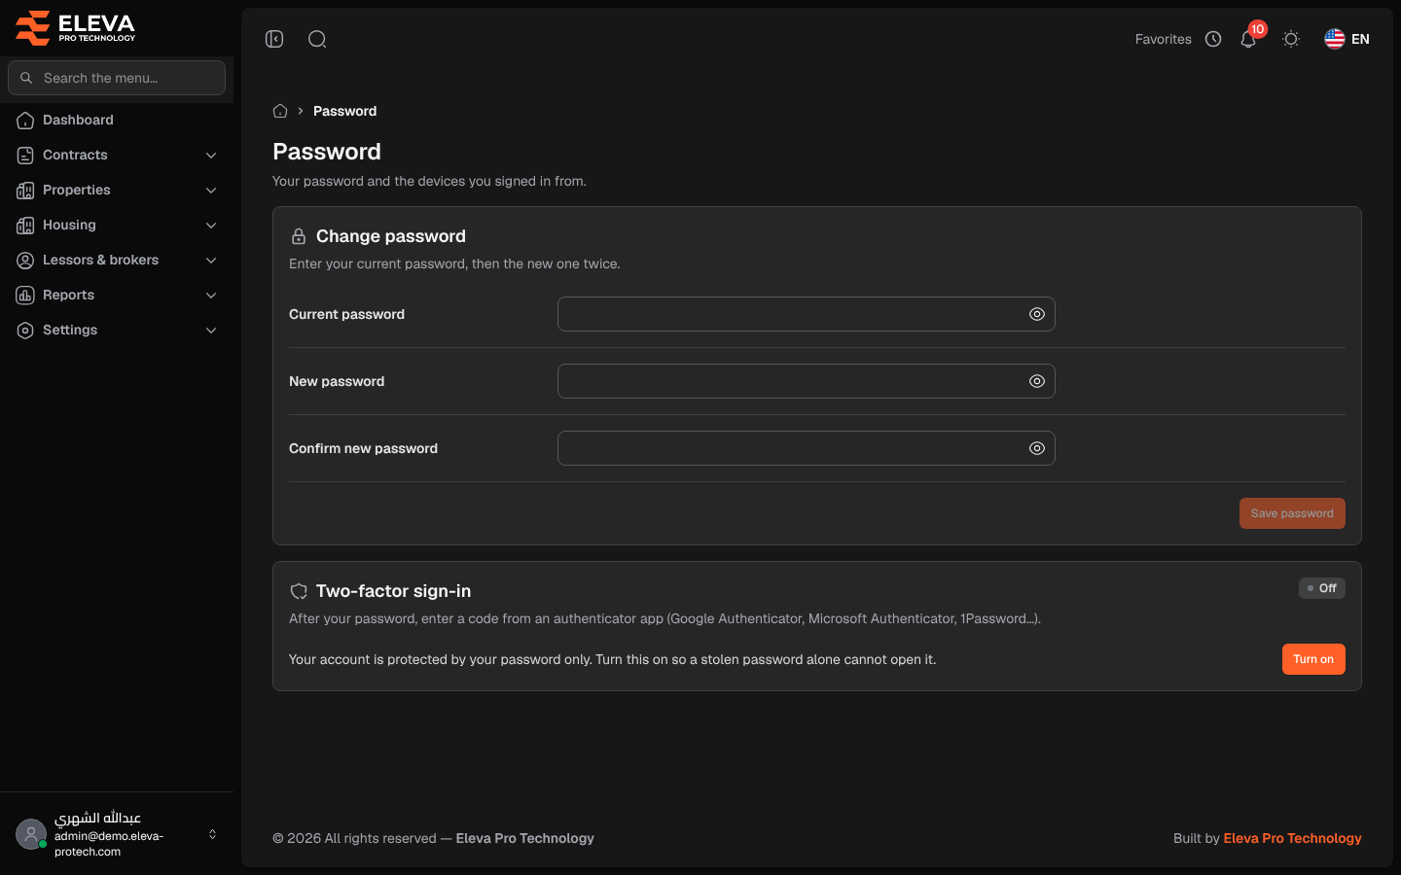
Task: Focus the New password field
Action: pos(807,381)
